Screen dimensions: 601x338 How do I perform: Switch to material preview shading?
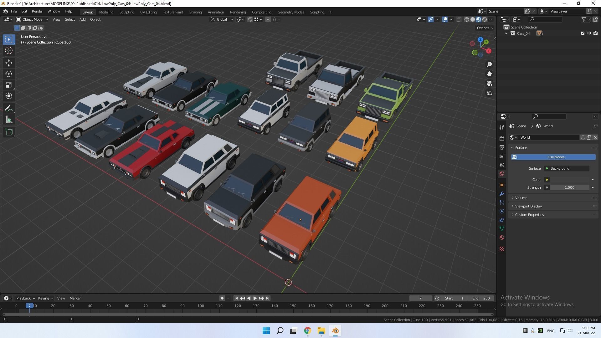click(x=479, y=19)
